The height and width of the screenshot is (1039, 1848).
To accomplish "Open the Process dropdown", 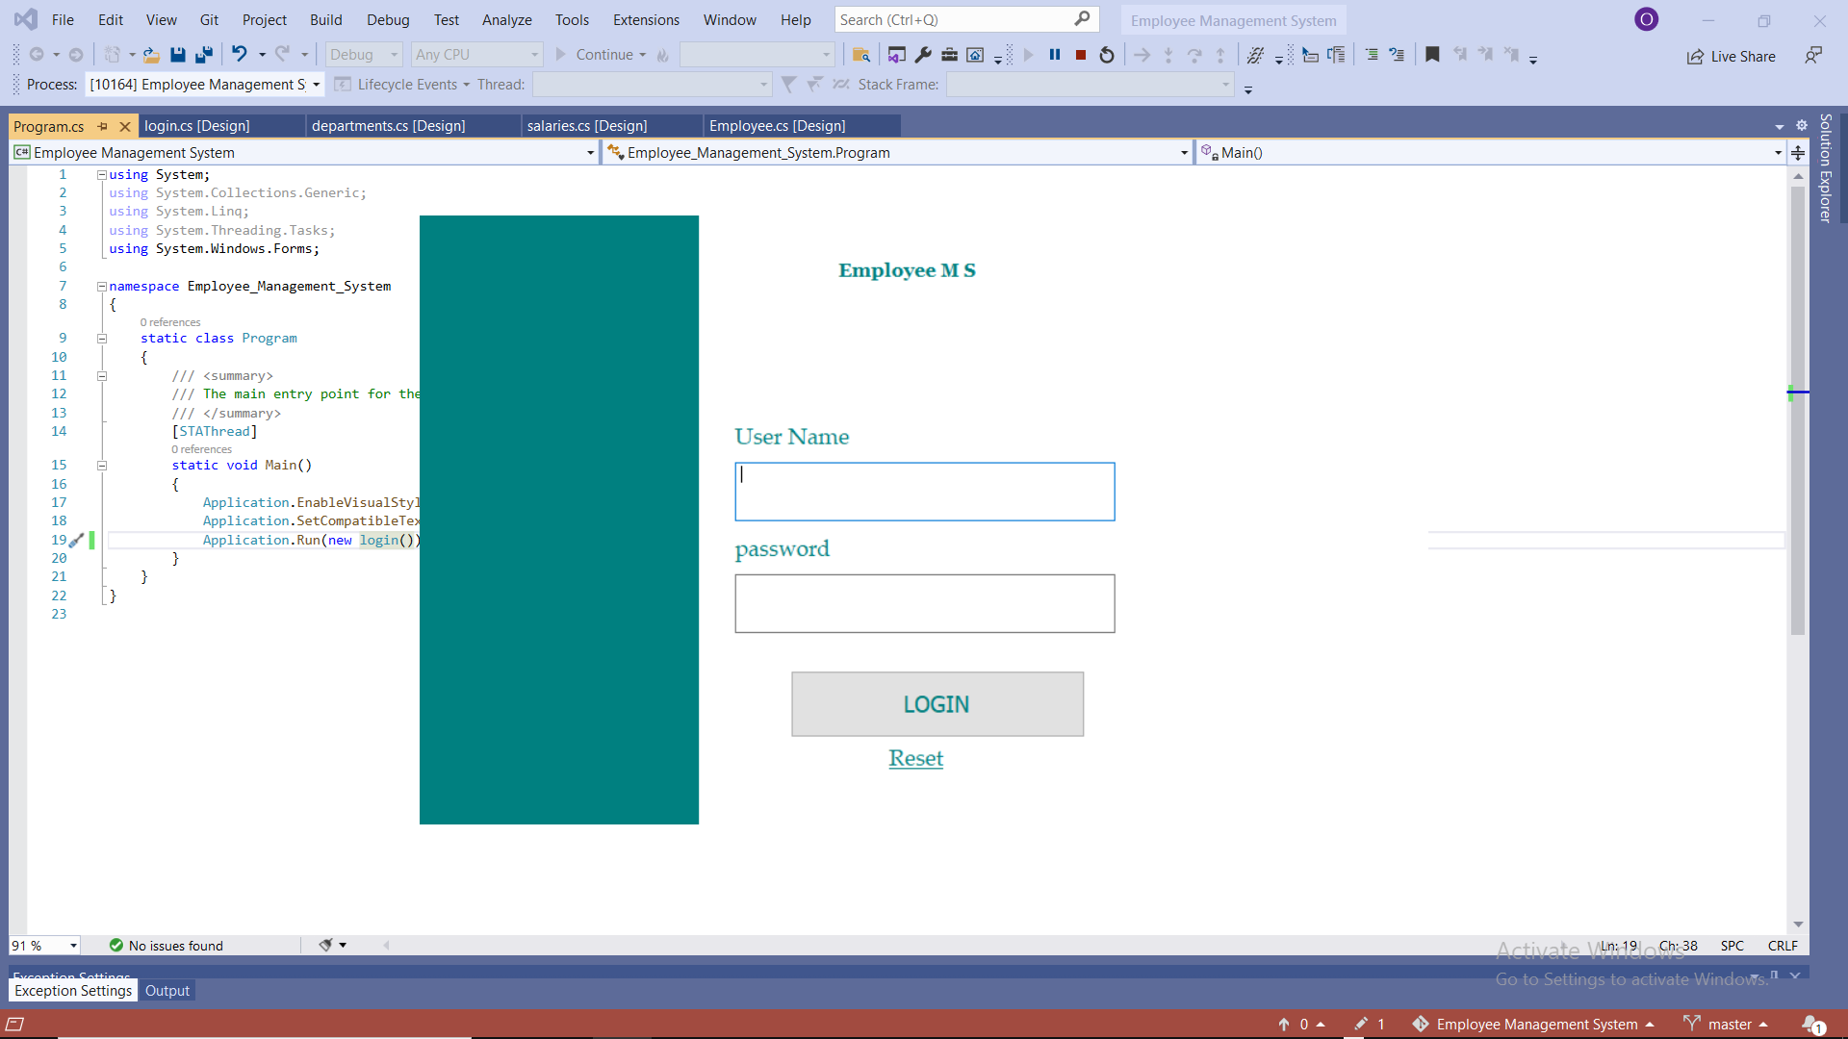I will point(316,85).
